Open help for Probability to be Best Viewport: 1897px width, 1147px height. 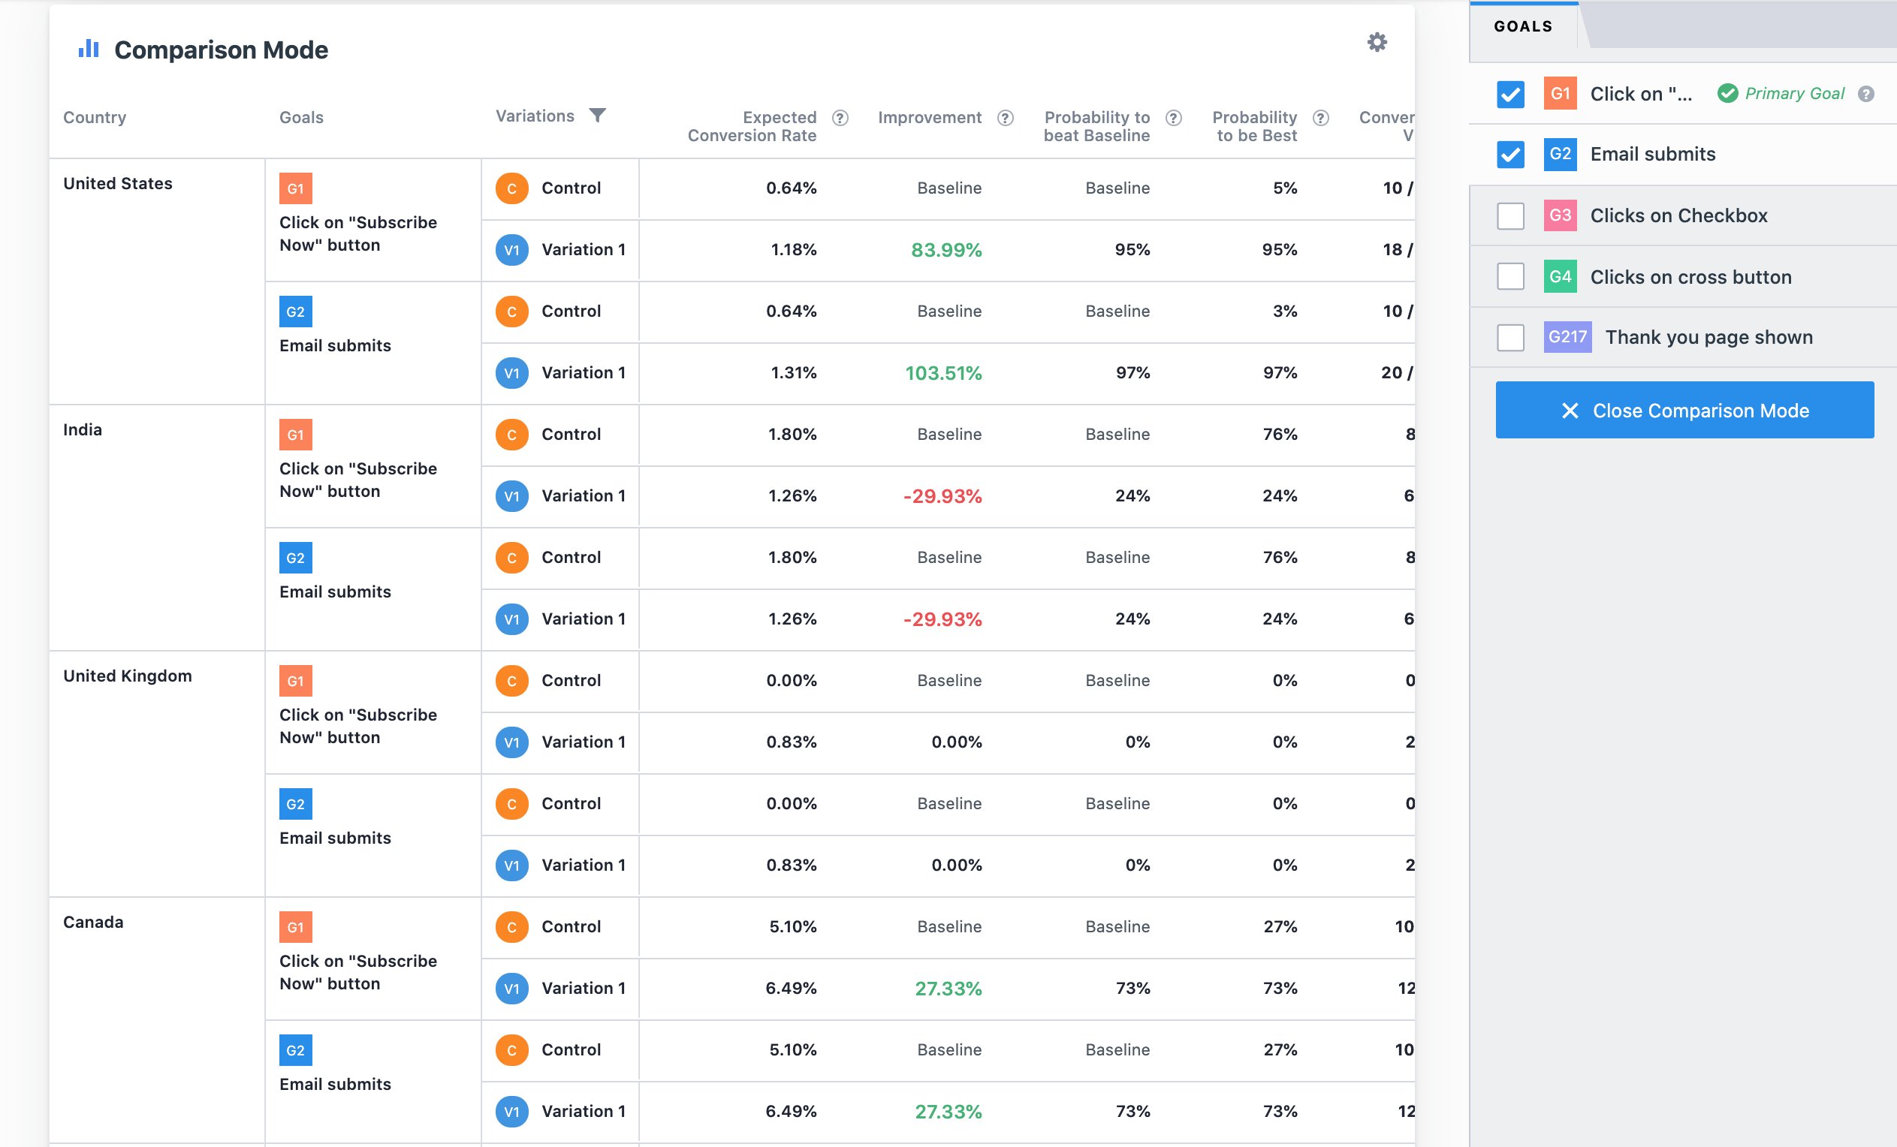(x=1320, y=118)
